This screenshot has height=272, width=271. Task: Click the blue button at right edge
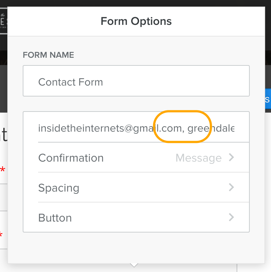tap(268, 99)
